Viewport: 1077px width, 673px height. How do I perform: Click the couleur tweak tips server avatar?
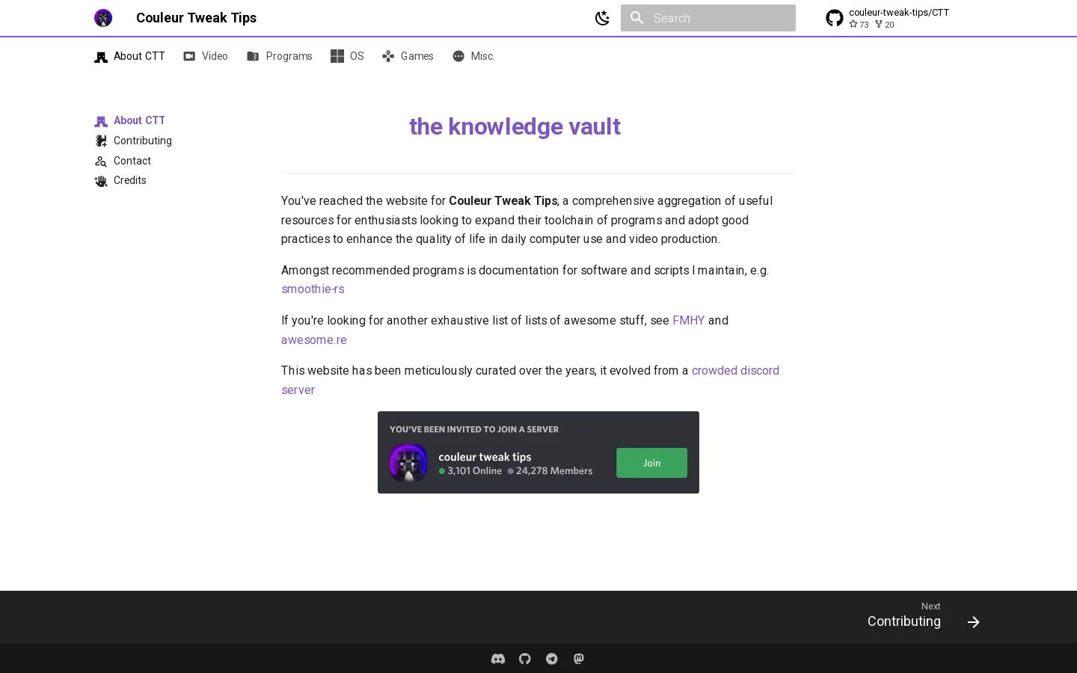pos(408,463)
